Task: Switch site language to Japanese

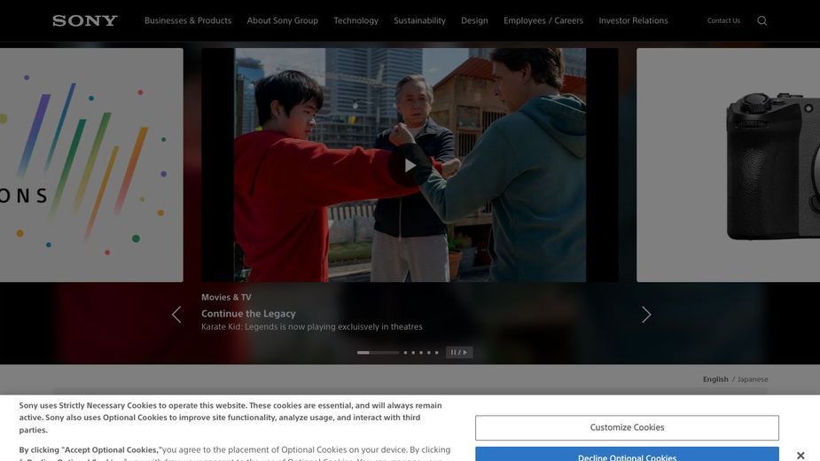Action: (x=753, y=379)
